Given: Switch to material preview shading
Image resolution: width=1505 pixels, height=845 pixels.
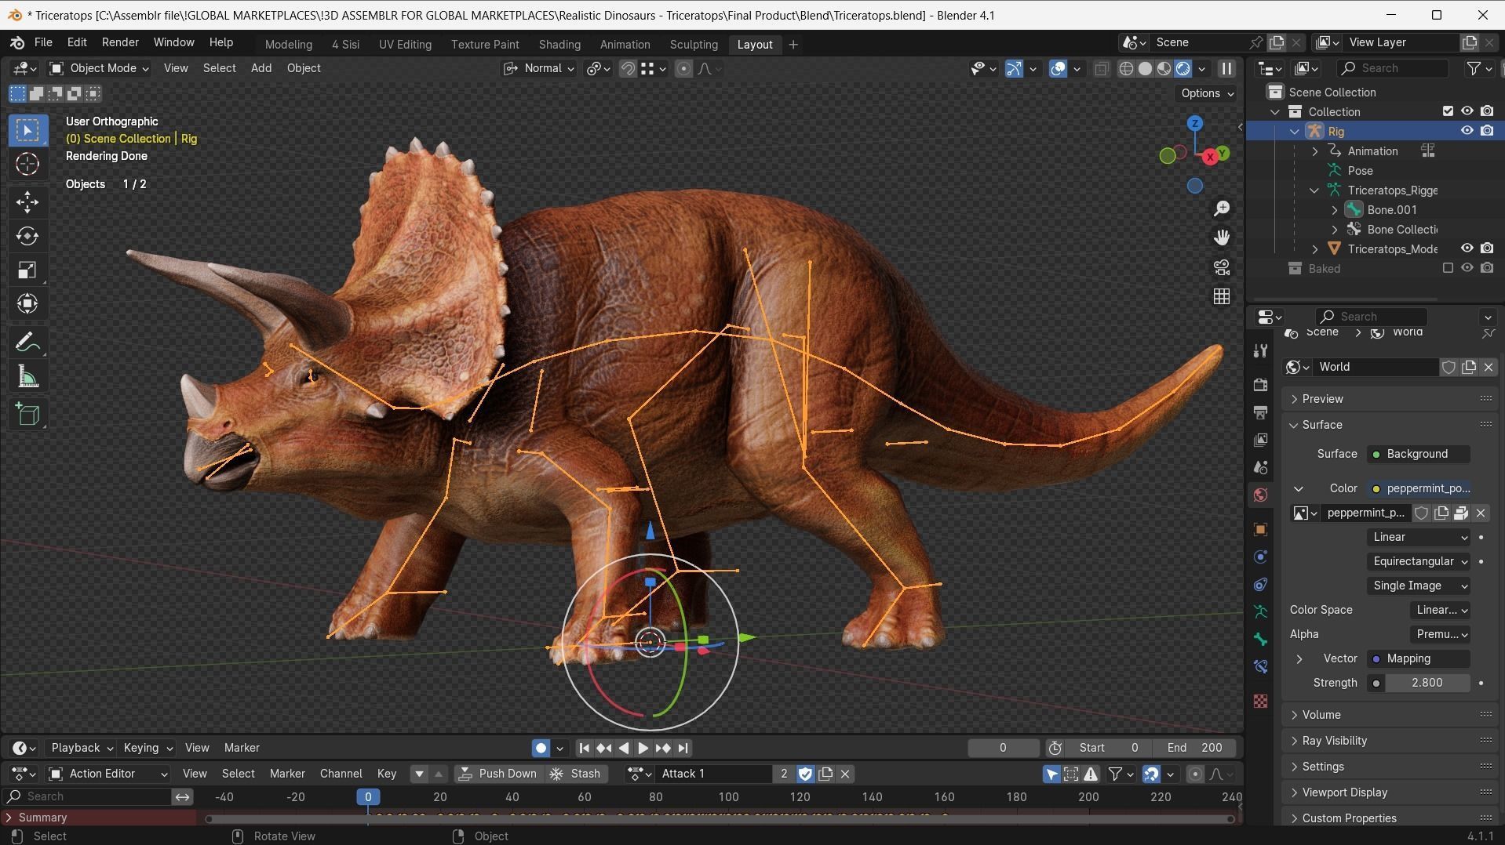Looking at the screenshot, I should [x=1164, y=69].
